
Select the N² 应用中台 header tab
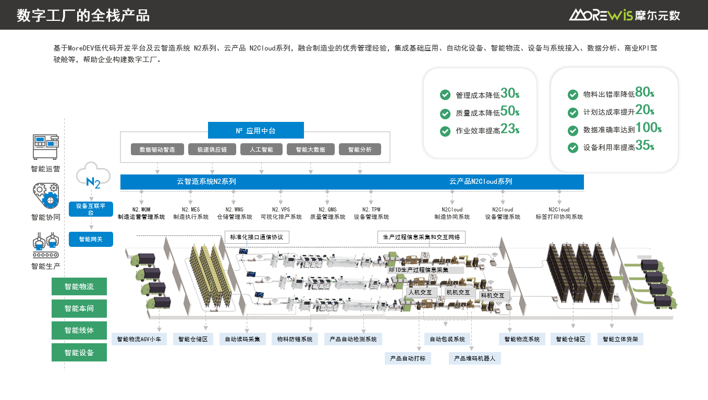point(255,130)
